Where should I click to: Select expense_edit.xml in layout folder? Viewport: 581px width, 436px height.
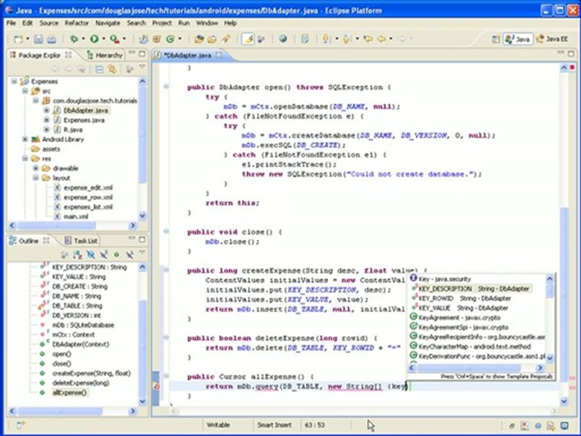pyautogui.click(x=88, y=187)
